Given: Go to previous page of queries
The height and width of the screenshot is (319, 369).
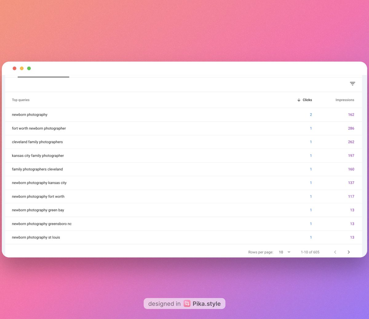Looking at the screenshot, I should (335, 252).
